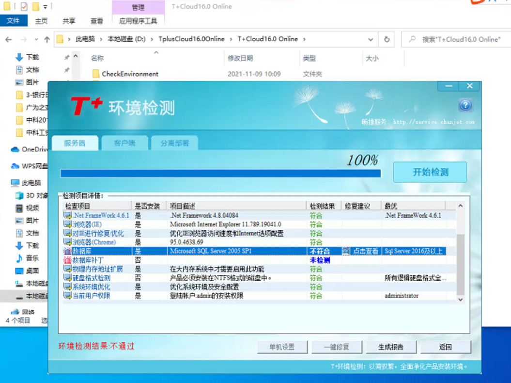Open the 查看 ribbon tab

[96, 21]
